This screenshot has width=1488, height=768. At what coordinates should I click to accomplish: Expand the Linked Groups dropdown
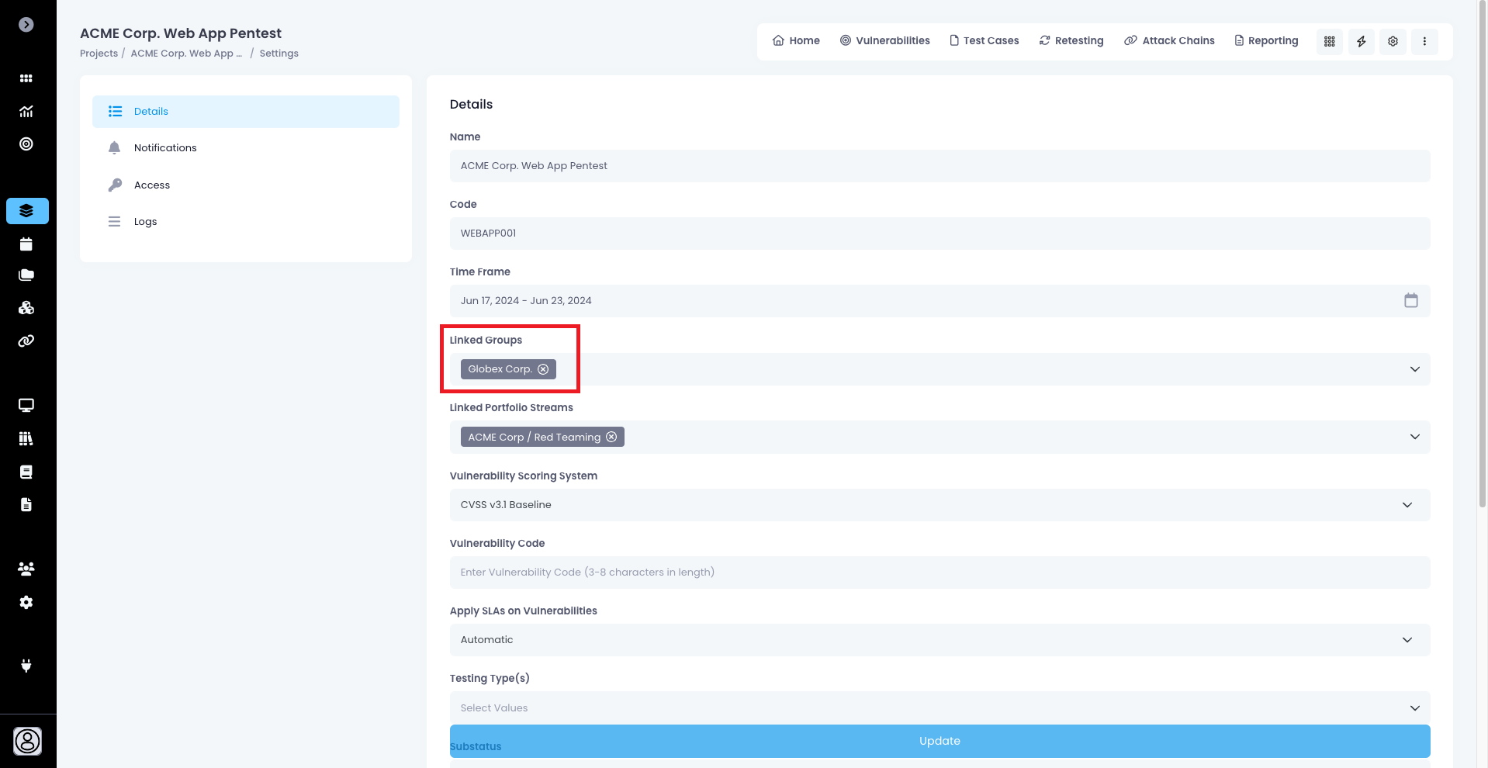(1414, 369)
